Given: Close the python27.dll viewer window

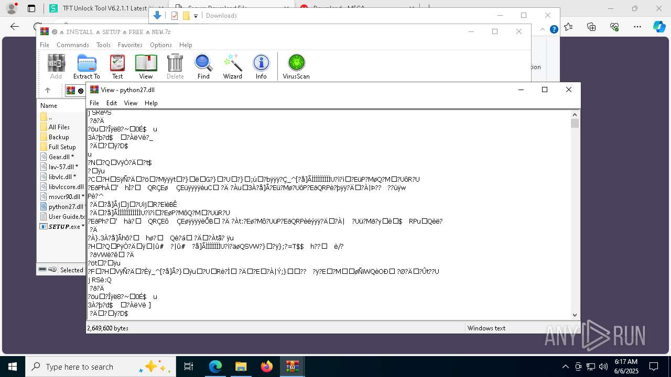Looking at the screenshot, I should [569, 90].
